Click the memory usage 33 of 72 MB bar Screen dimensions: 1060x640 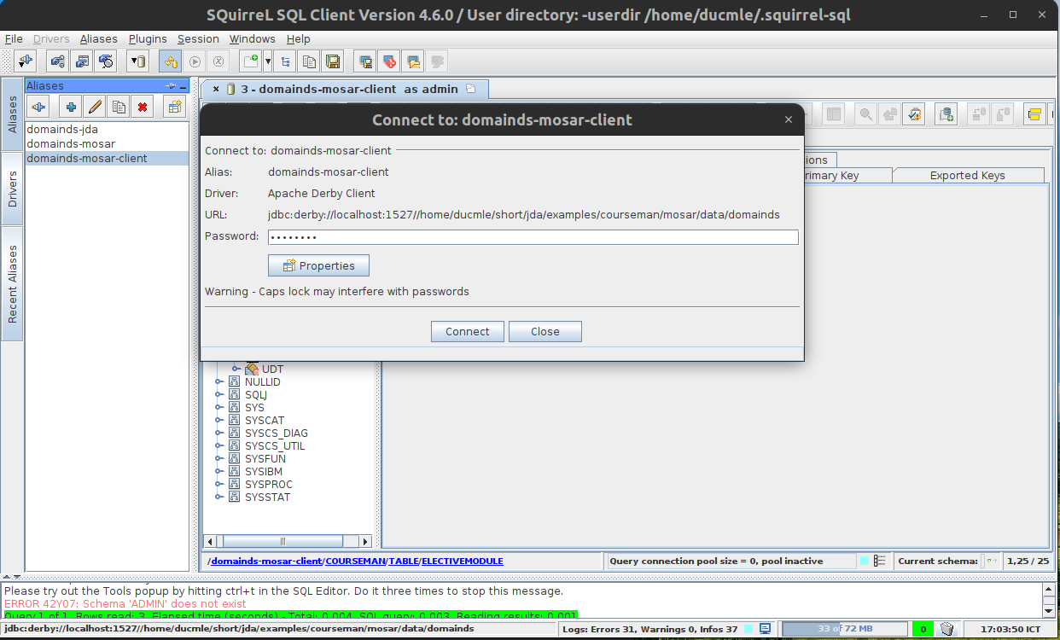(x=846, y=629)
